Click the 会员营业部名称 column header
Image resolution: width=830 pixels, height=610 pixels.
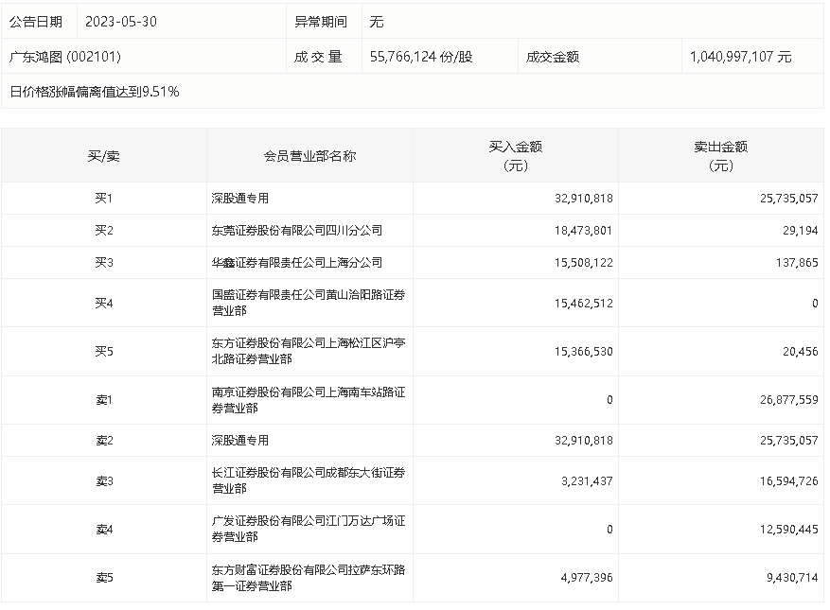pos(309,156)
